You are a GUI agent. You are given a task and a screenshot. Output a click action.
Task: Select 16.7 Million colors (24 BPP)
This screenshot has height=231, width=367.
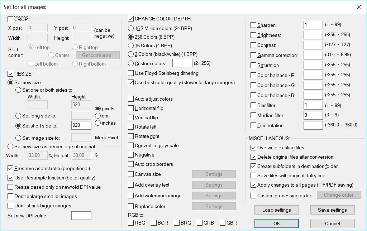coord(131,28)
